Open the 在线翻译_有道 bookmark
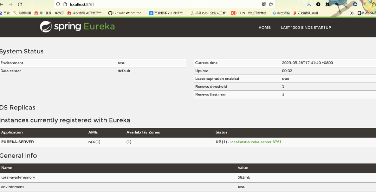The width and height of the screenshot is (376, 192). pos(305,13)
